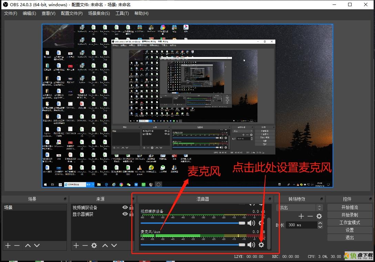This screenshot has height=262, width=375.
Task: Minimize the OBS window
Action: 334,4
